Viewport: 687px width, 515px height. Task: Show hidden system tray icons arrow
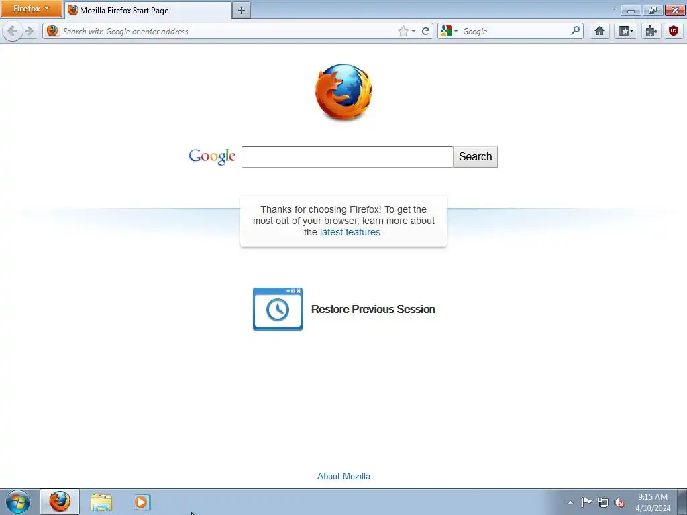point(570,502)
